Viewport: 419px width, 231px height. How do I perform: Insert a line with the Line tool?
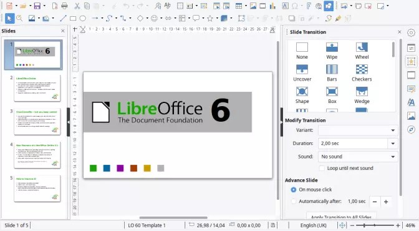point(63,18)
